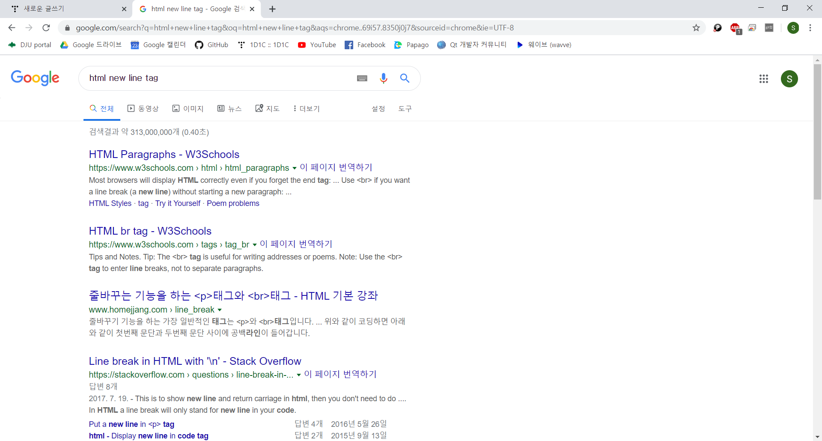Open the HTML Styles sitelink
Viewport: 822px width, 441px height.
click(x=110, y=203)
